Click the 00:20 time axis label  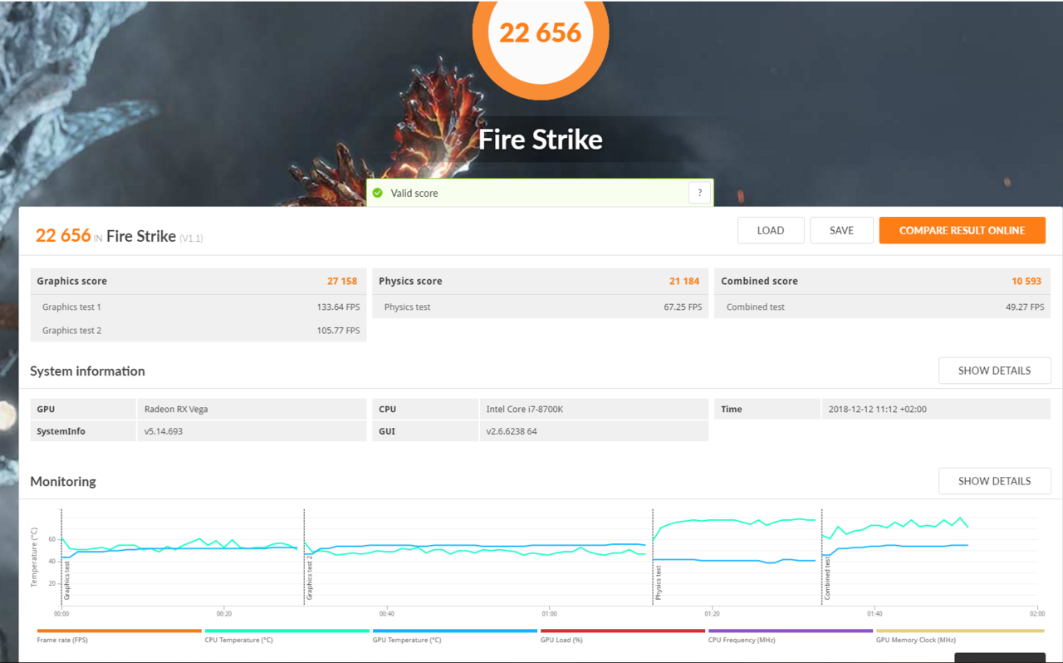coord(224,615)
